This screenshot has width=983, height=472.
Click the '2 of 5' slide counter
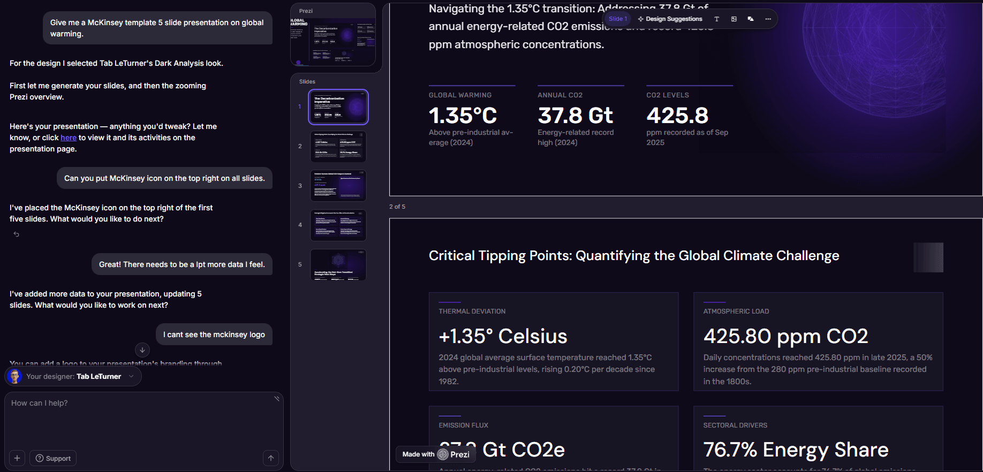pos(397,207)
